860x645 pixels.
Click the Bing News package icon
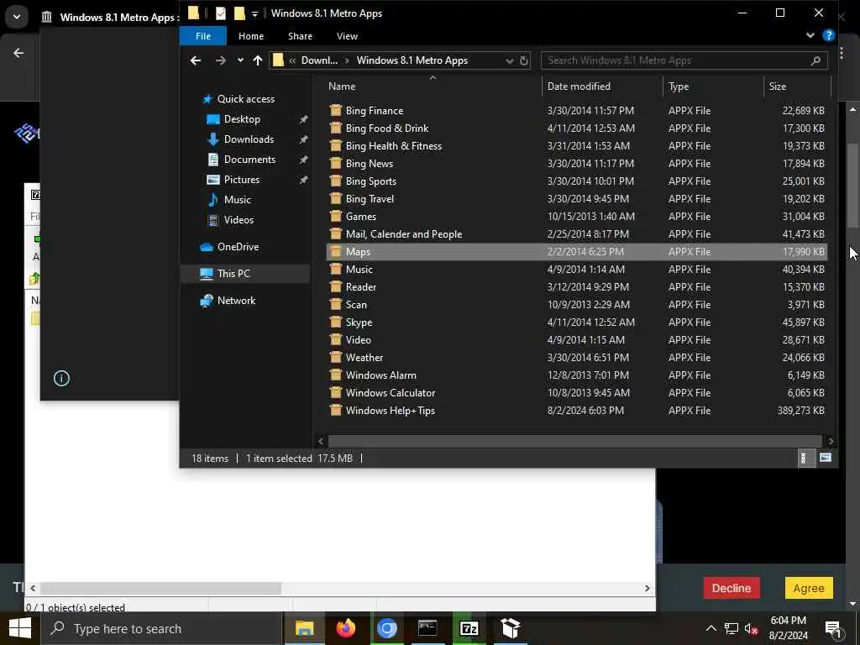(336, 163)
